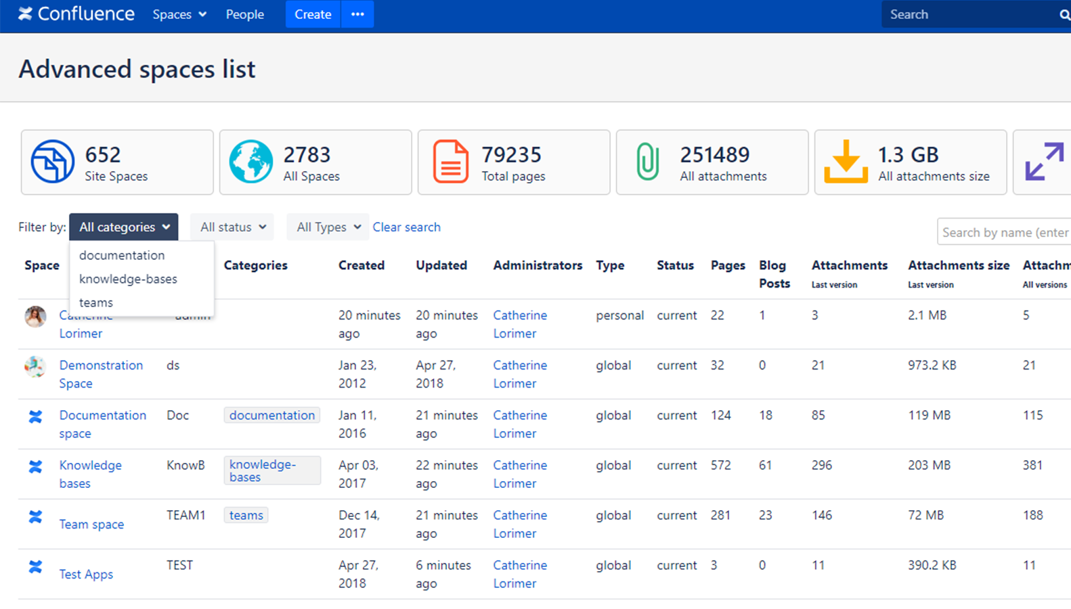Click the magnifier search icon in header

click(x=1064, y=15)
